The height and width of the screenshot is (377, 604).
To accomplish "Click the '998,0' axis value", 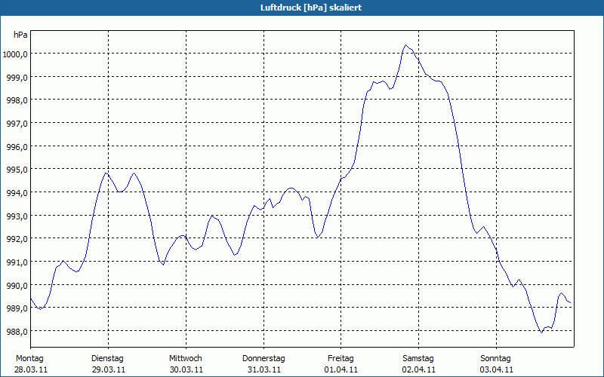I will 17,100.
